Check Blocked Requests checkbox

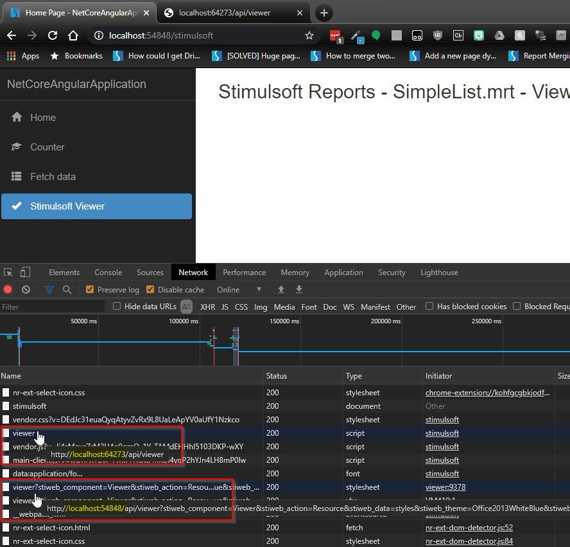click(x=517, y=306)
